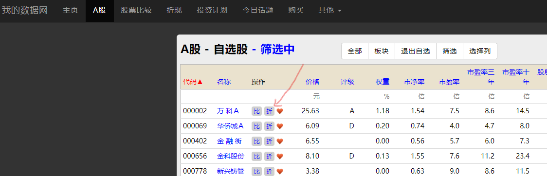Click the 比 compare button for 新兴铸管
The height and width of the screenshot is (176, 547).
[x=257, y=171]
